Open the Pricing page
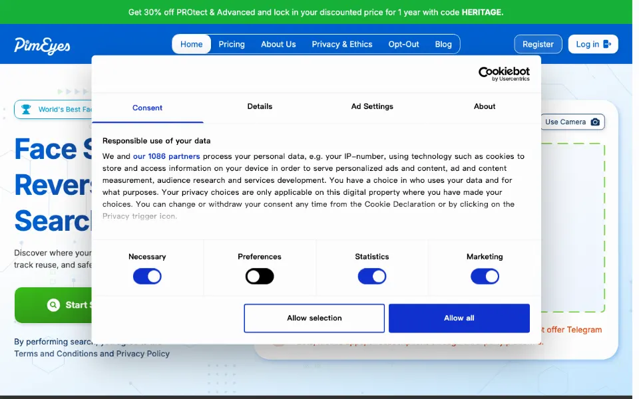The image size is (639, 399). click(x=232, y=44)
